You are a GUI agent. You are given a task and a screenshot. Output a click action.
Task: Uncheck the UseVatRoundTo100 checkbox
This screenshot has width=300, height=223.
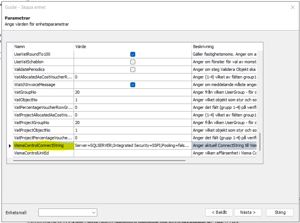coord(133,54)
